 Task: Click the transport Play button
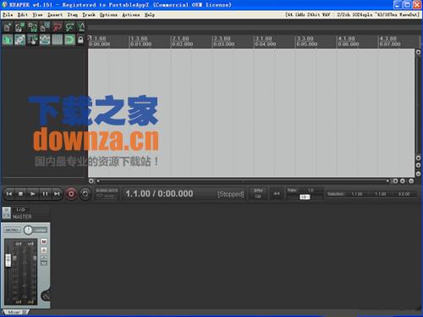33,194
